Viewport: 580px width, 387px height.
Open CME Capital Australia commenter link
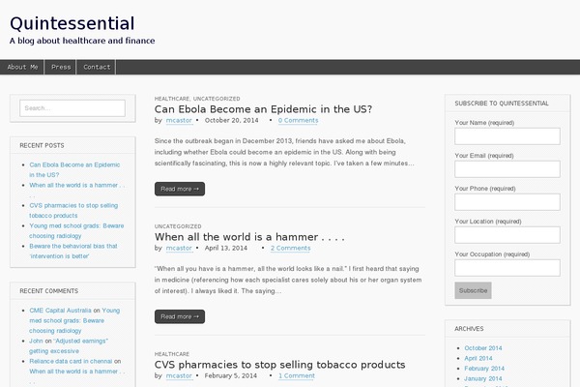pos(60,311)
